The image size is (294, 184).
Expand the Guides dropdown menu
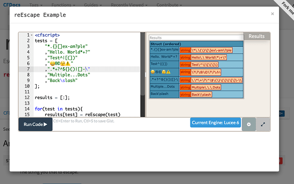[x=93, y=5]
